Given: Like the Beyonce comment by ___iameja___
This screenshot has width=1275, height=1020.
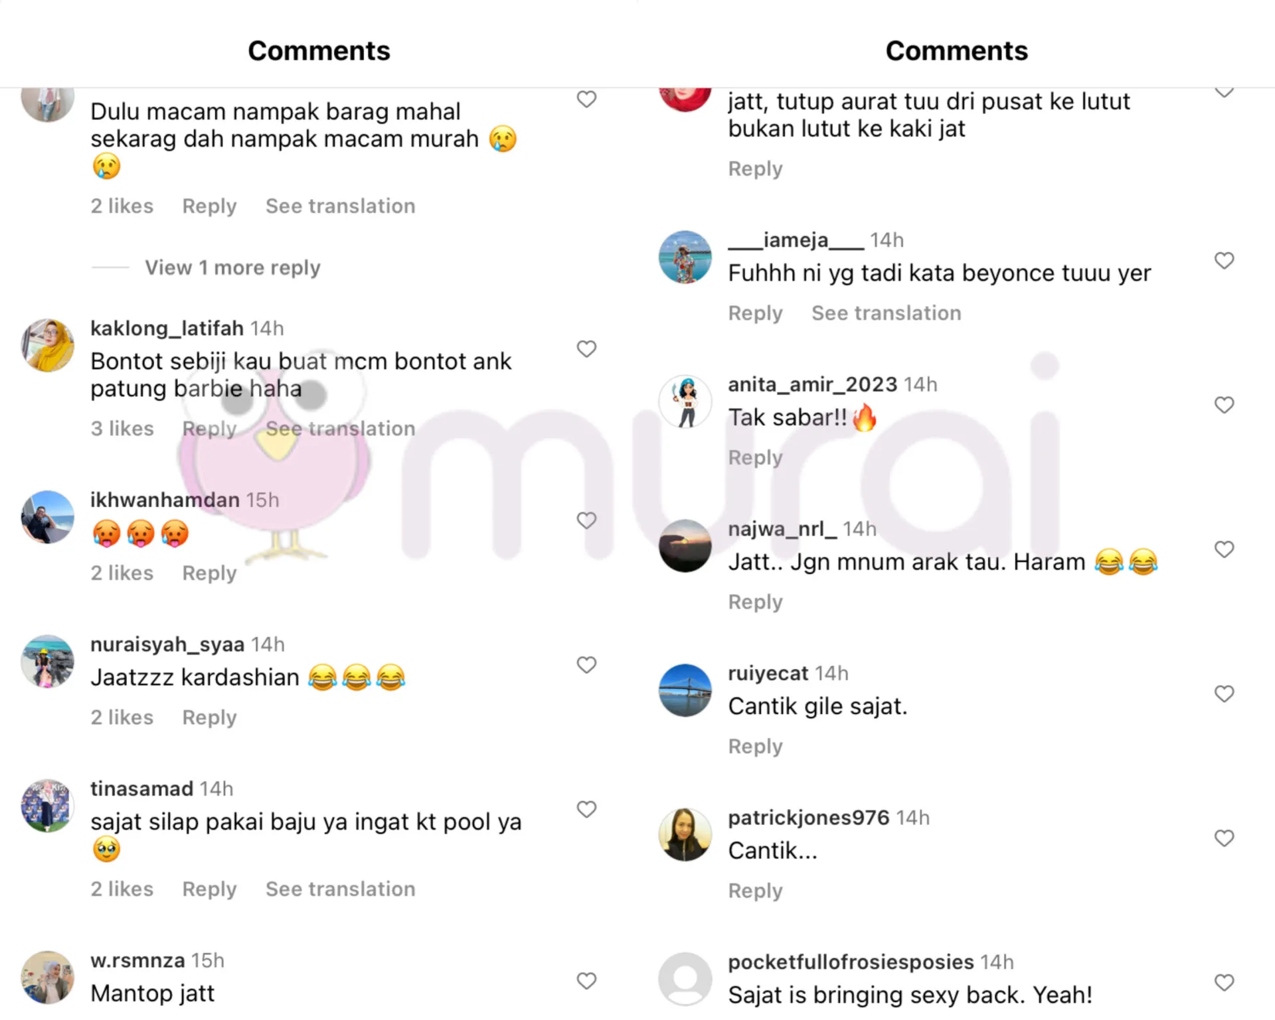Looking at the screenshot, I should tap(1224, 260).
